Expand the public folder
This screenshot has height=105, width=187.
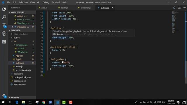click(x=16, y=38)
